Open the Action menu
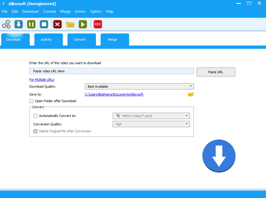Image resolution: width=266 pixels, height=198 pixels. click(80, 11)
